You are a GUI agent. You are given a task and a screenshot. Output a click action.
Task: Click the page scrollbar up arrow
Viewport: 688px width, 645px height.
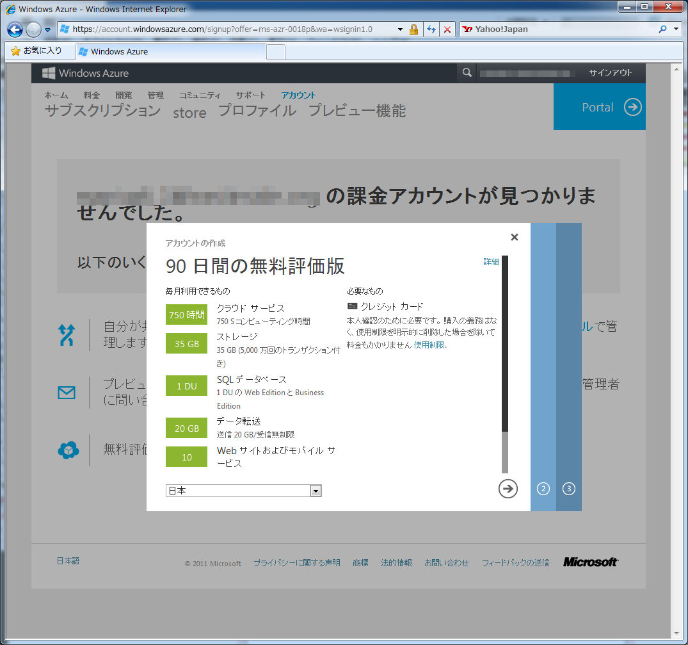coord(676,69)
